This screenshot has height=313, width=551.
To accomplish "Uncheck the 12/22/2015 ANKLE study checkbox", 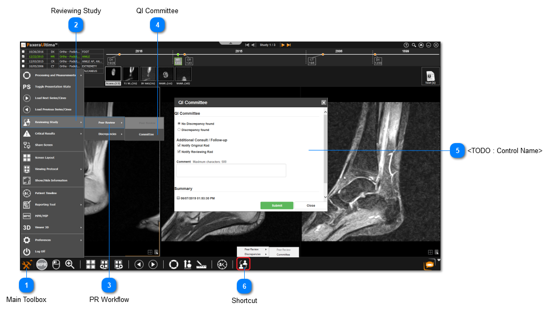I will (x=23, y=56).
